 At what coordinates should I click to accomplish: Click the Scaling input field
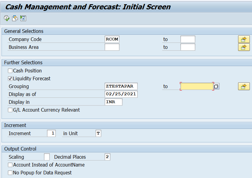point(47,157)
